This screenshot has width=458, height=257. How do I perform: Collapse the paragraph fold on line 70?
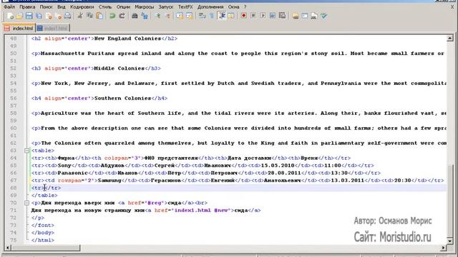point(26,203)
